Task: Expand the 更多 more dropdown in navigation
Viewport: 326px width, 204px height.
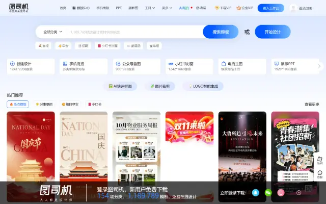Action: [167, 8]
